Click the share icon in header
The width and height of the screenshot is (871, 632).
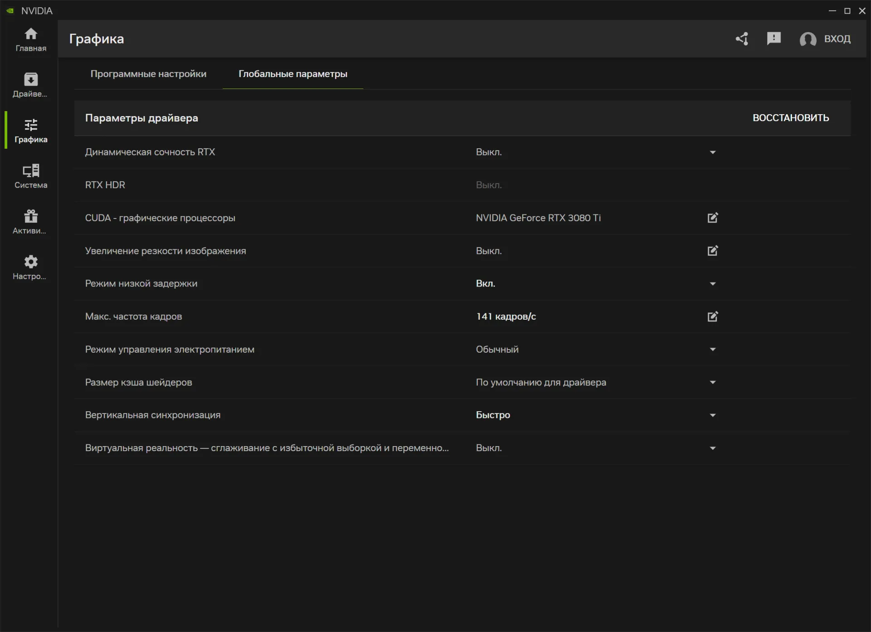tap(742, 39)
